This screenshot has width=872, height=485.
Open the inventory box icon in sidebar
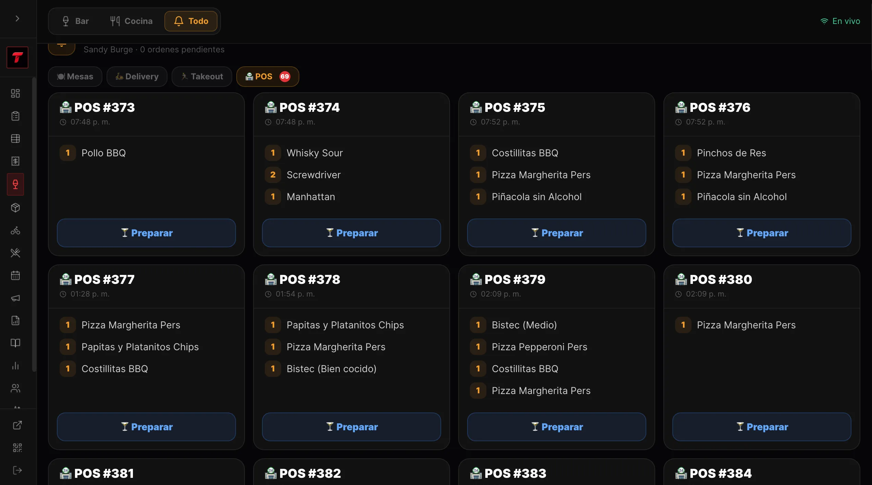click(15, 208)
